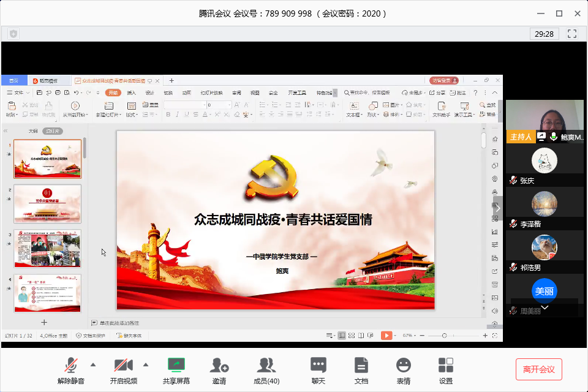Open the font name combo box
The image size is (588, 392).
pyautogui.click(x=185, y=105)
